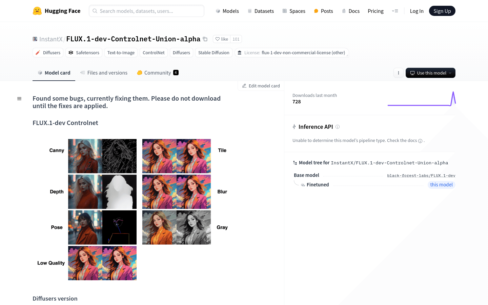This screenshot has width=488, height=305.
Task: Click the Inference API info icon
Action: coord(338,127)
